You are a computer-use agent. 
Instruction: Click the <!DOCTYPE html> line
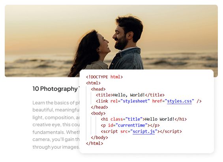point(104,77)
